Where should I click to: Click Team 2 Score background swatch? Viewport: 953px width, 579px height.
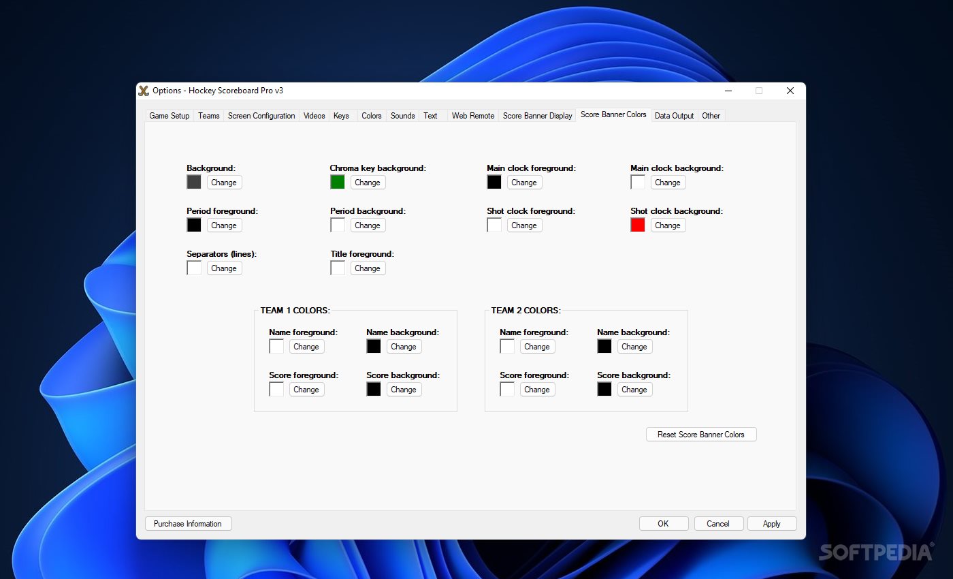pyautogui.click(x=604, y=389)
